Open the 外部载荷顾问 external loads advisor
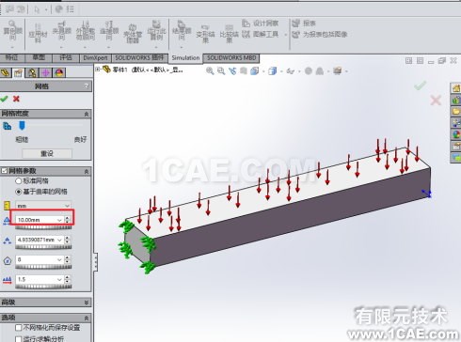461x342 pixels. tap(86, 31)
